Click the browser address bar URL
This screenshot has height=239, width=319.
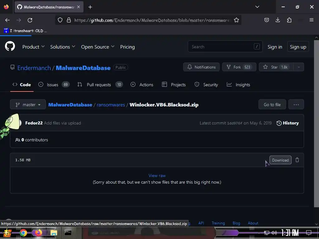coord(152,20)
